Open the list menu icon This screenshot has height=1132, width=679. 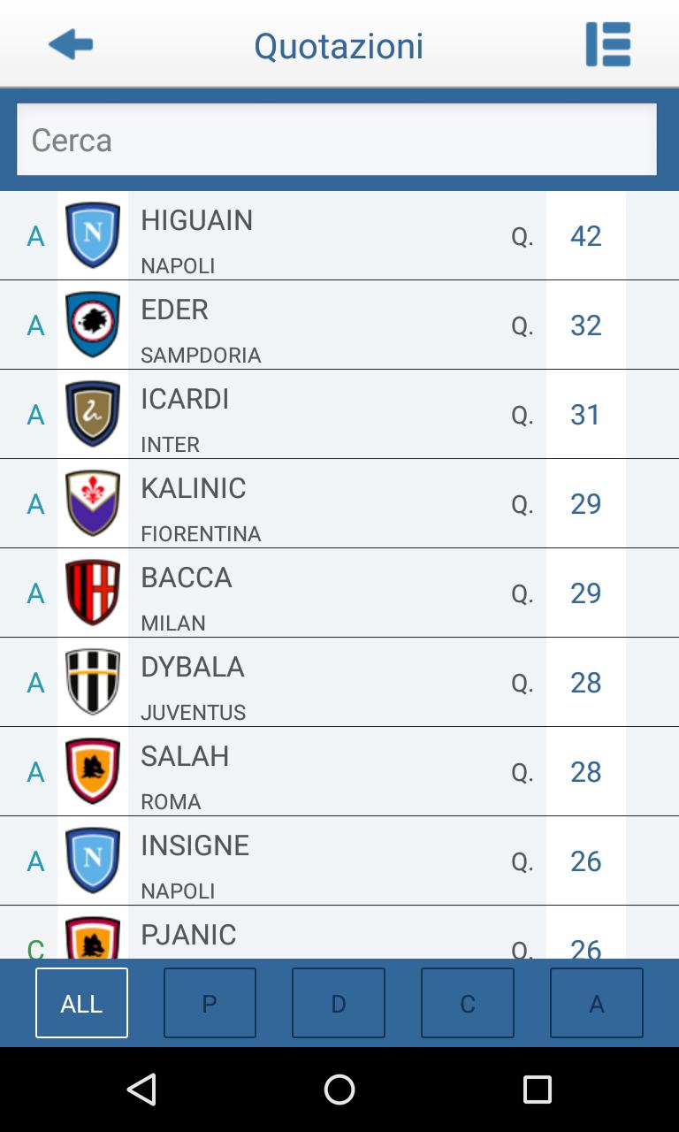point(608,44)
